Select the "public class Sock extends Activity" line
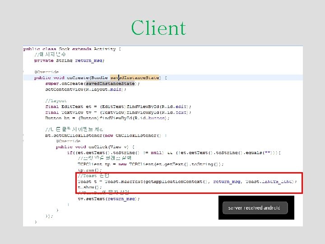 (72, 49)
